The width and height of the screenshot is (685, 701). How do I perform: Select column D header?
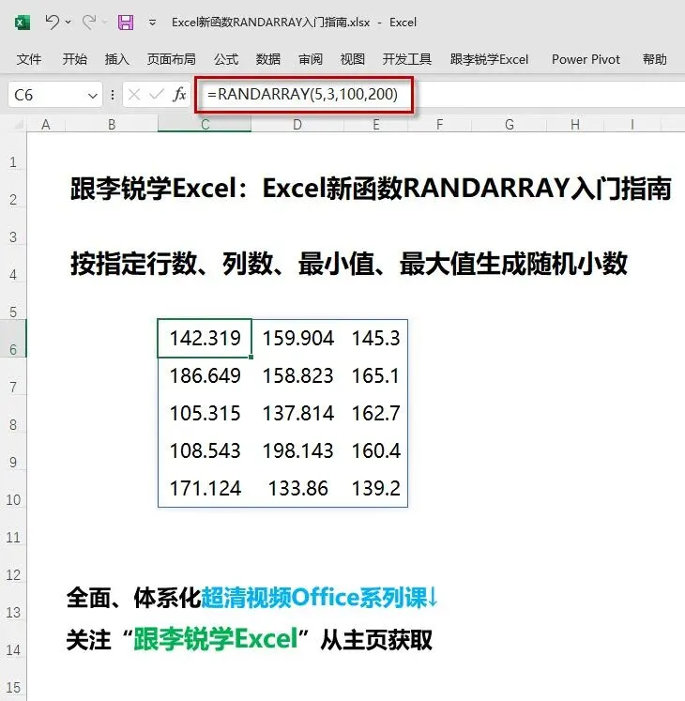point(297,125)
